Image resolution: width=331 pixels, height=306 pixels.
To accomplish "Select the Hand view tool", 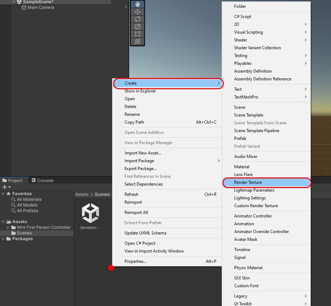I will tap(138, 5).
